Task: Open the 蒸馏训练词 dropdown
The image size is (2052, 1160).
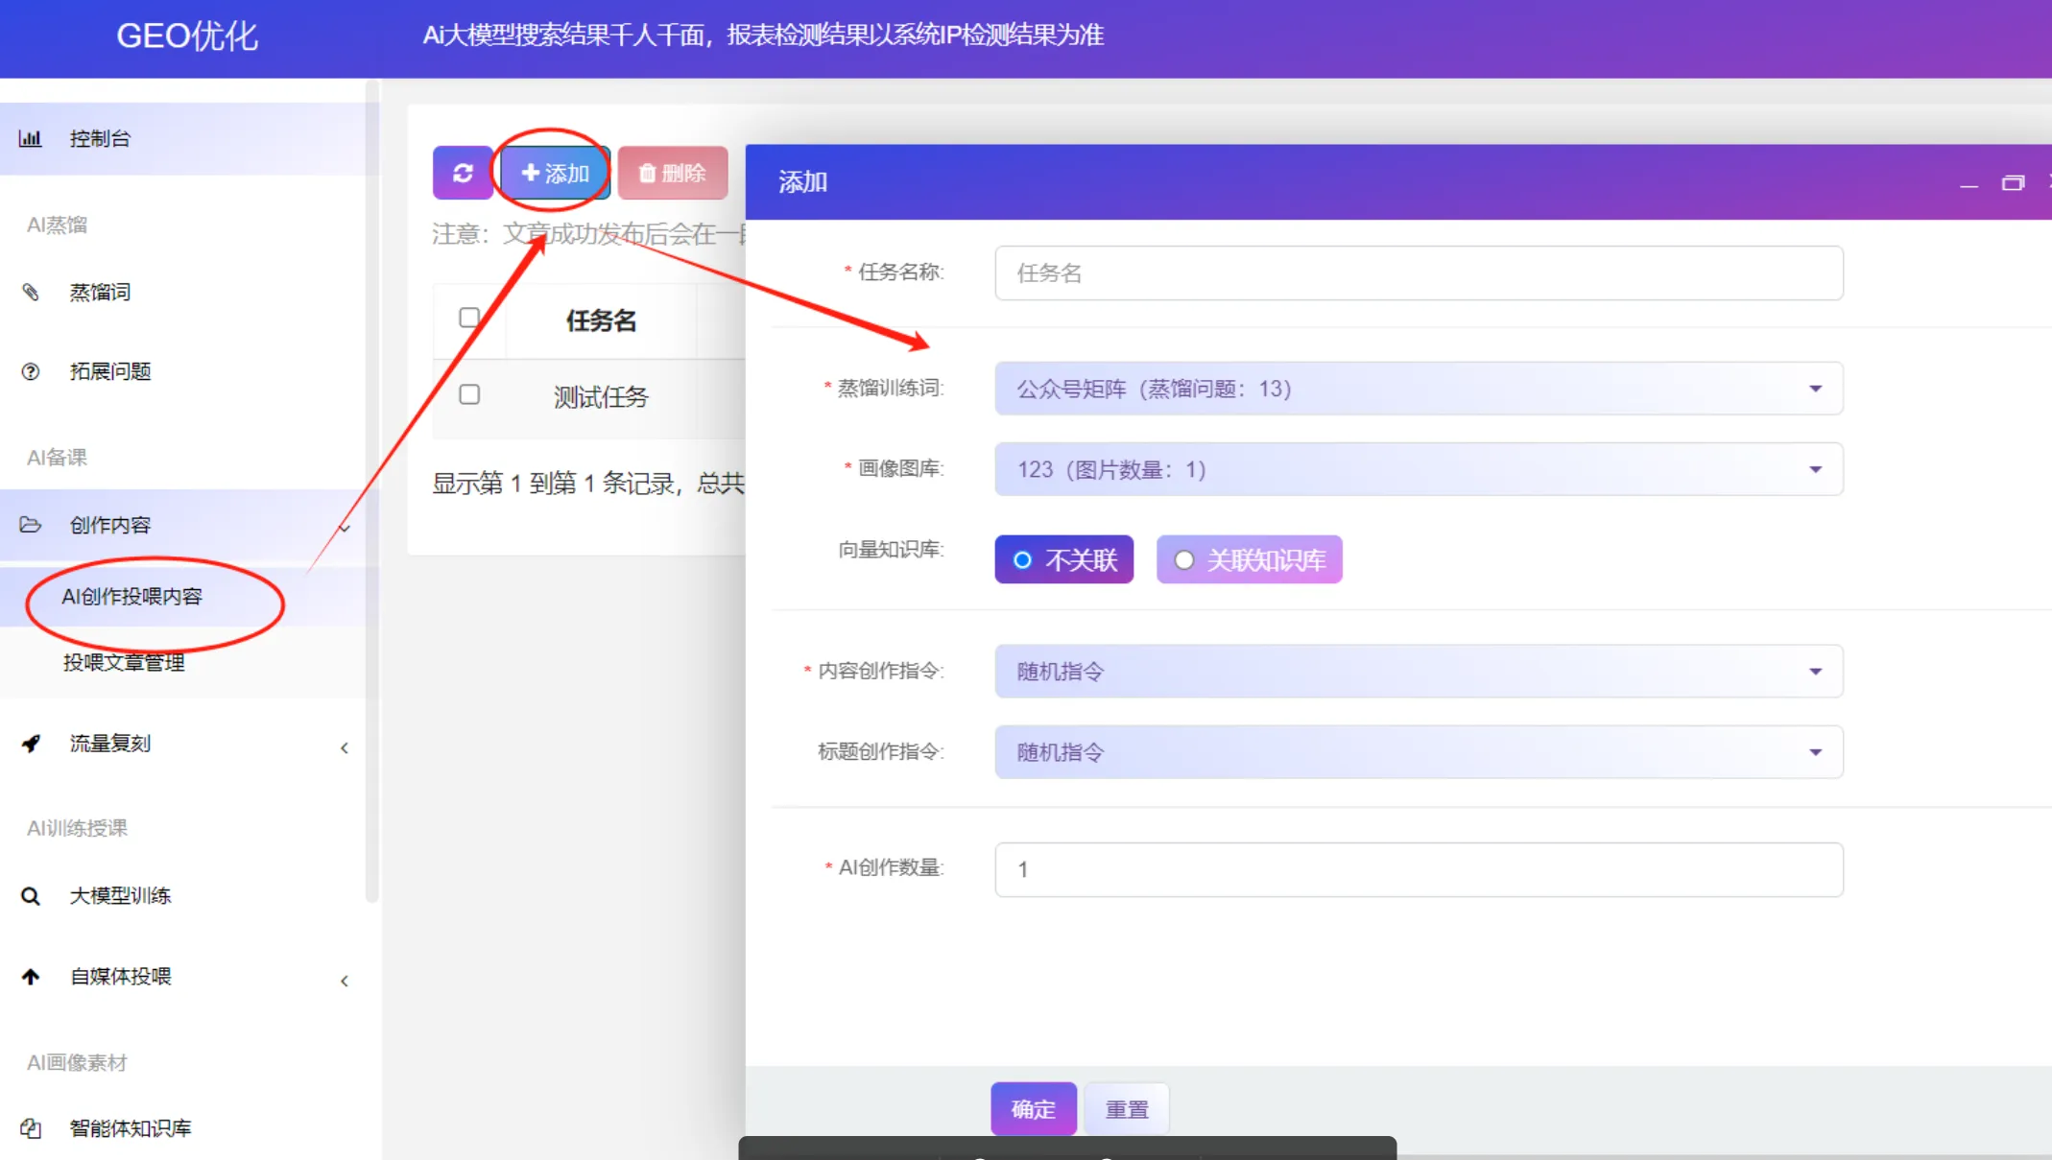Action: [x=1418, y=389]
